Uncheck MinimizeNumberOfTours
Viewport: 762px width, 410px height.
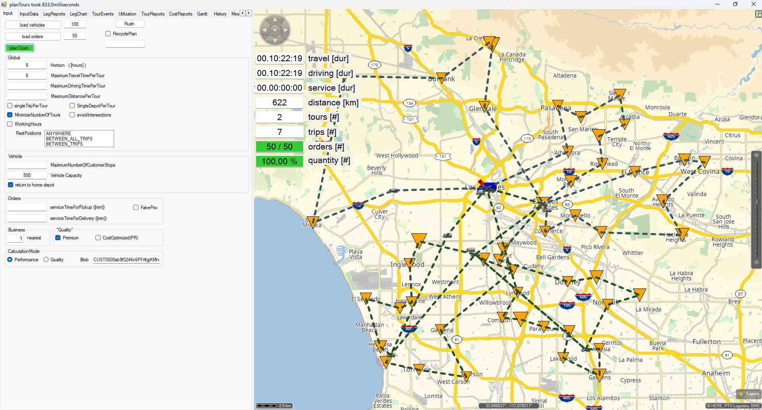pyautogui.click(x=10, y=115)
